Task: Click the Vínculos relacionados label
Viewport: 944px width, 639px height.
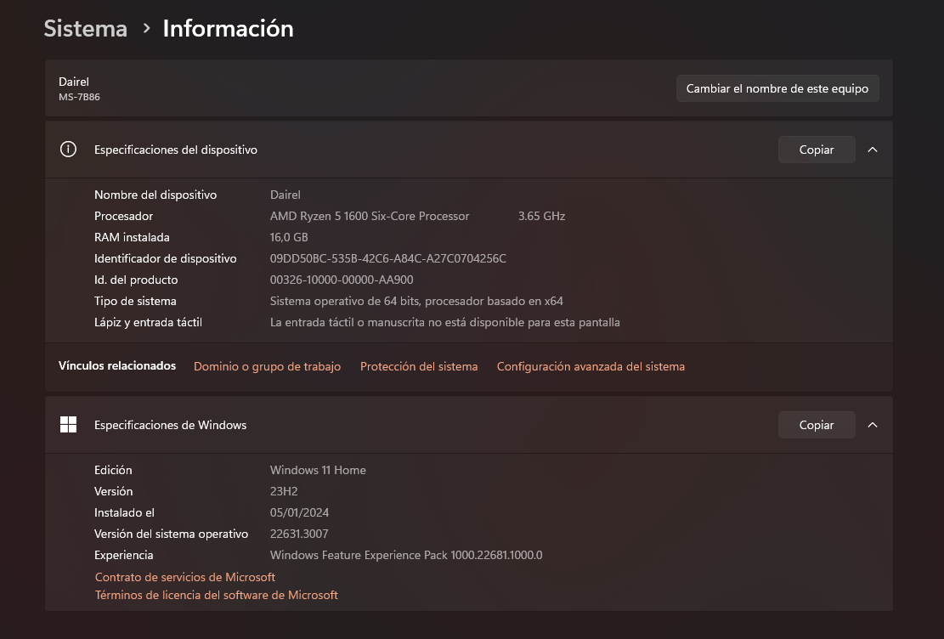Action: click(117, 365)
